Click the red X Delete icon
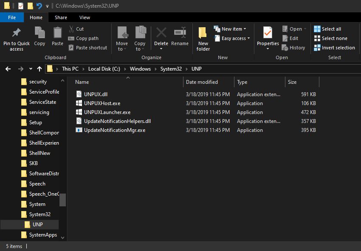This screenshot has width=361, height=251. (x=161, y=32)
